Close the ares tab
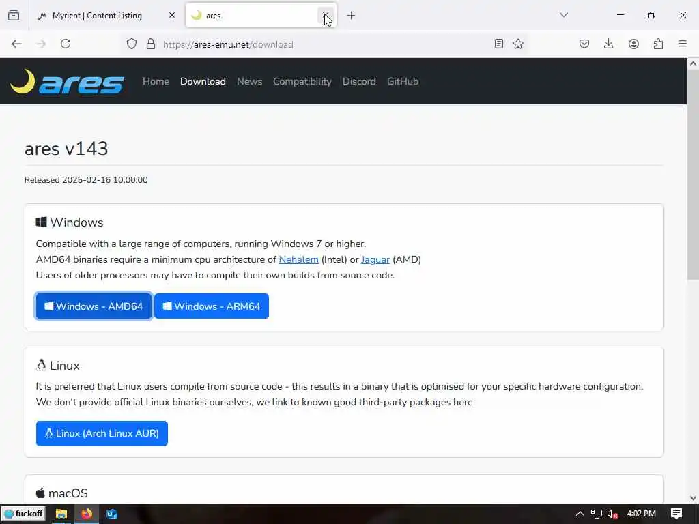The image size is (699, 524). tap(326, 16)
